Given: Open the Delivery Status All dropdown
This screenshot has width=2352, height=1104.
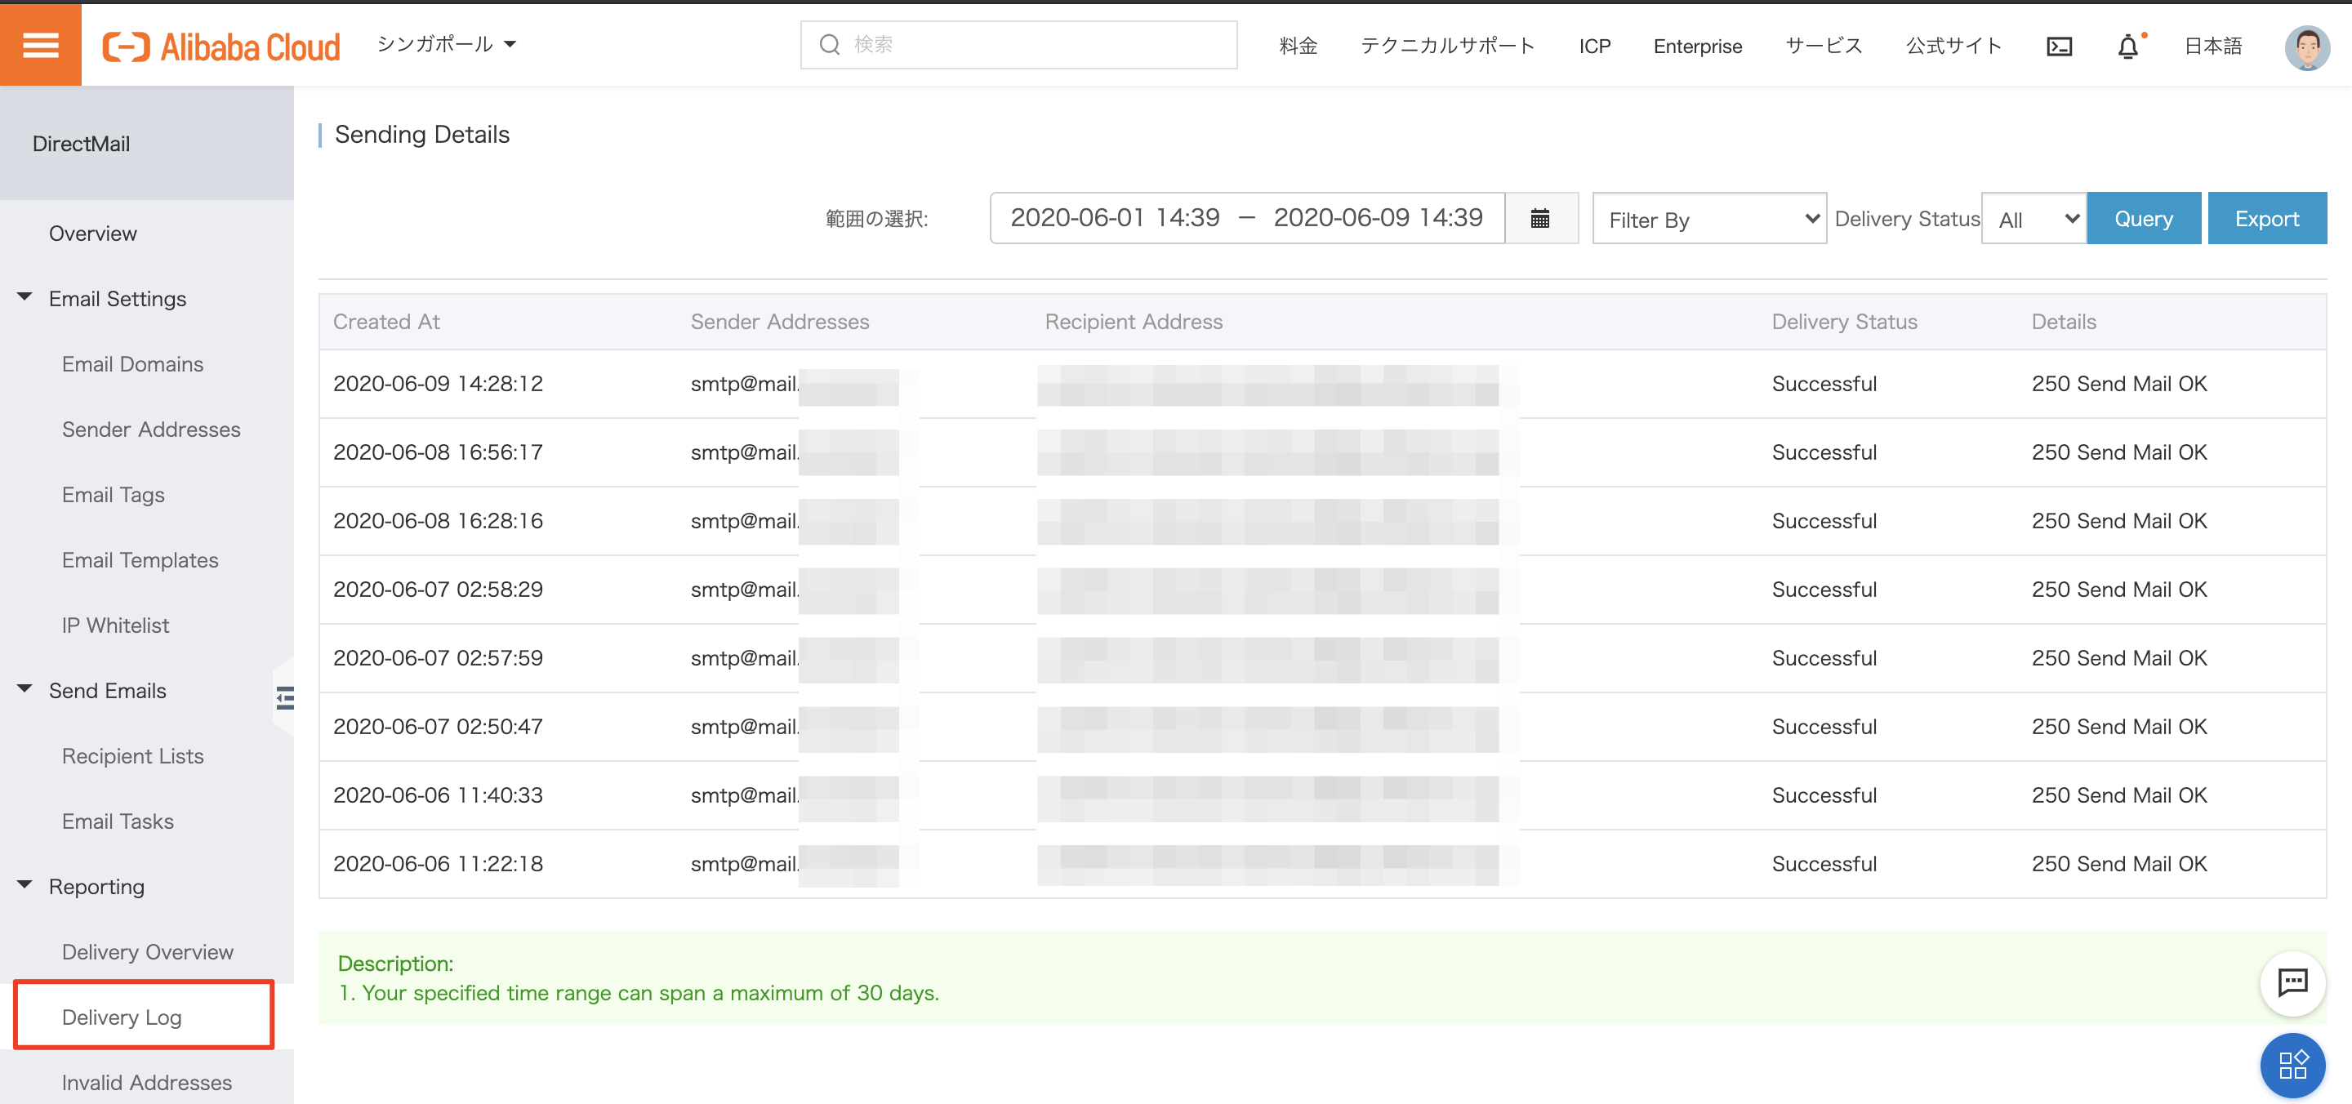Looking at the screenshot, I should point(2033,219).
